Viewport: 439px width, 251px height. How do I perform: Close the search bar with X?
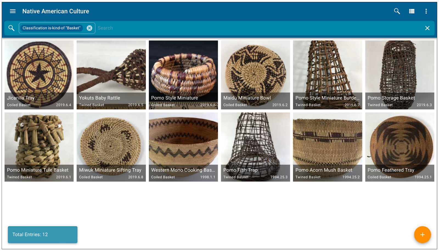[x=427, y=28]
